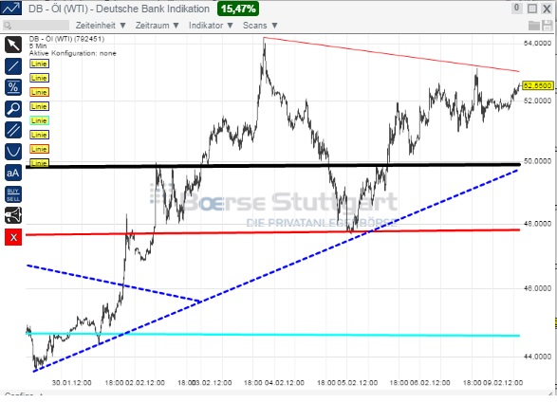Viewport: 557px width, 403px height.
Task: Activate the aA text annotation tool
Action: coord(13,173)
